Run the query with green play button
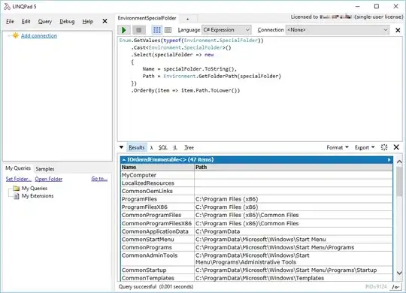 coord(124,30)
